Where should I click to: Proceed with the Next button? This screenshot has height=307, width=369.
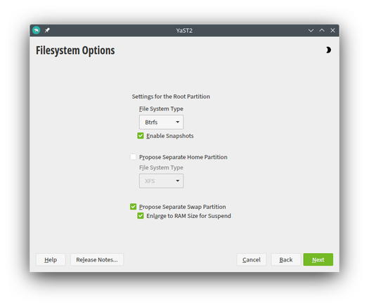pos(318,259)
